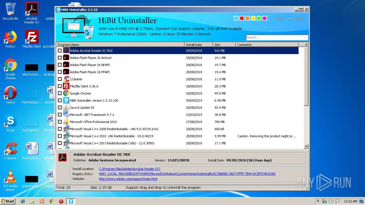365x205 pixels.
Task: Click the volume icon in system tray
Action: click(x=331, y=201)
